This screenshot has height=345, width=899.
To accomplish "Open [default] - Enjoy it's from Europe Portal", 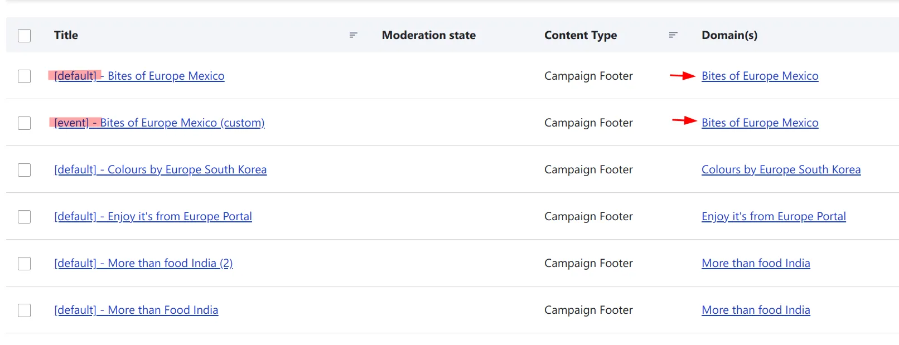I will click(153, 217).
